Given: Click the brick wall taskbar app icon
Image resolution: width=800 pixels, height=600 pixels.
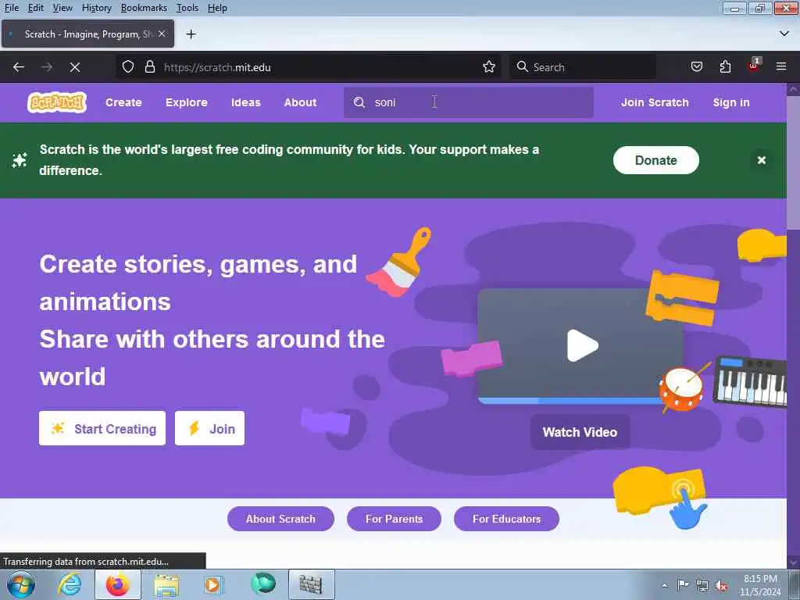Looking at the screenshot, I should click(x=311, y=584).
